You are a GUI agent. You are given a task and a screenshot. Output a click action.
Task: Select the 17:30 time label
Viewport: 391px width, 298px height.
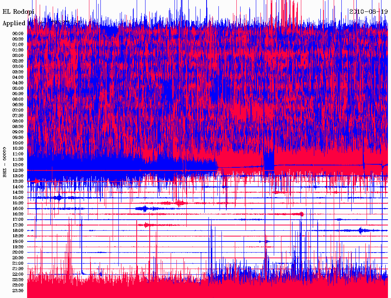pyautogui.click(x=18, y=225)
